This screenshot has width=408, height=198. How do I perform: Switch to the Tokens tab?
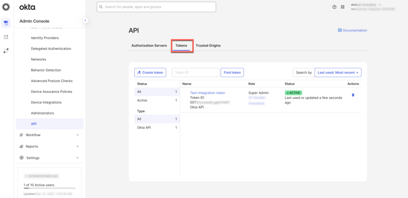[x=182, y=45]
